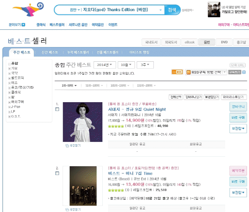Switch to 신간 베스트 tab

(x=50, y=53)
